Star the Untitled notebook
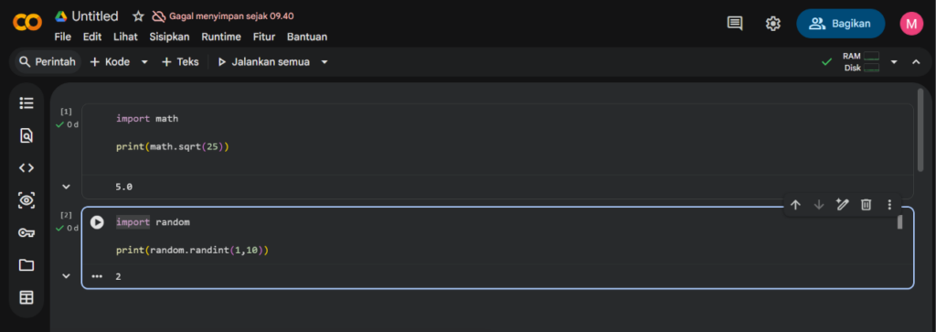 click(x=138, y=16)
